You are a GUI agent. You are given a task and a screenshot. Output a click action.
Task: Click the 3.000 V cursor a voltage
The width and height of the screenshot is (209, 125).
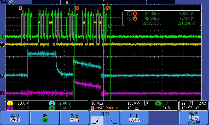click(186, 14)
